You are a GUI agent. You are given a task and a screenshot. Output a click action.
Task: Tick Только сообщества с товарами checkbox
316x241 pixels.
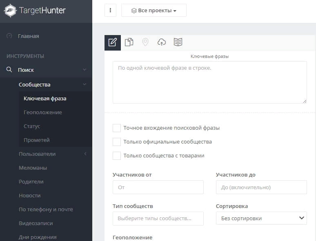(x=117, y=156)
